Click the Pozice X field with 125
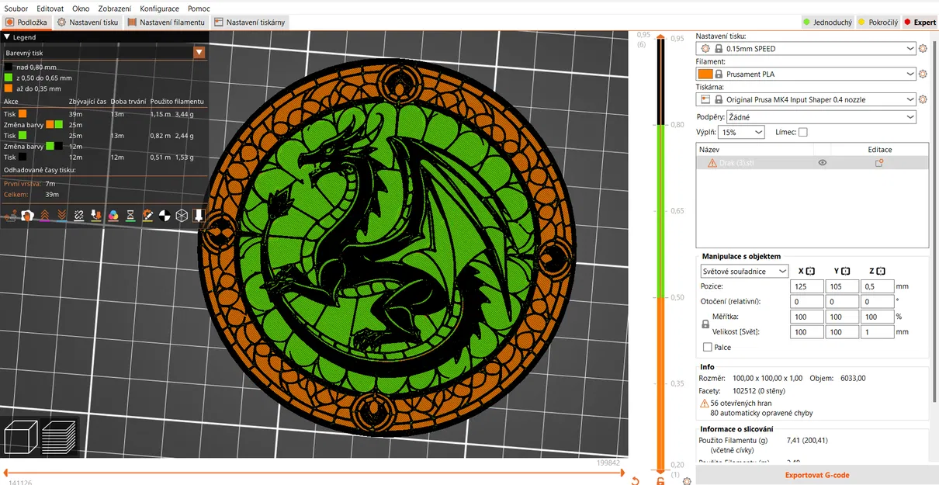 pyautogui.click(x=806, y=286)
